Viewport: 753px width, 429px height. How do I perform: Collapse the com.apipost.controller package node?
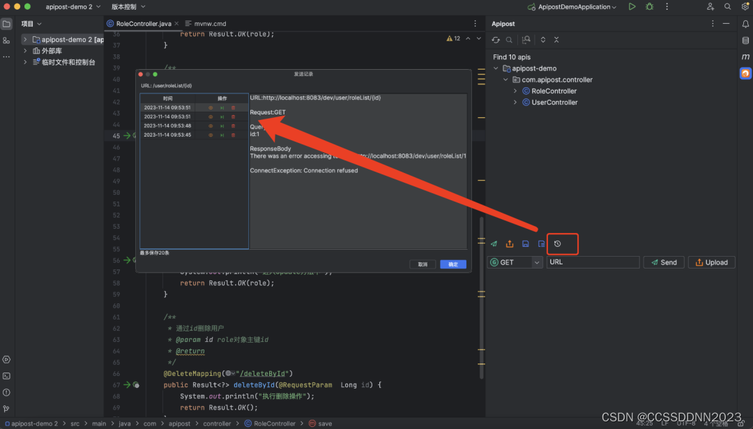tap(505, 80)
